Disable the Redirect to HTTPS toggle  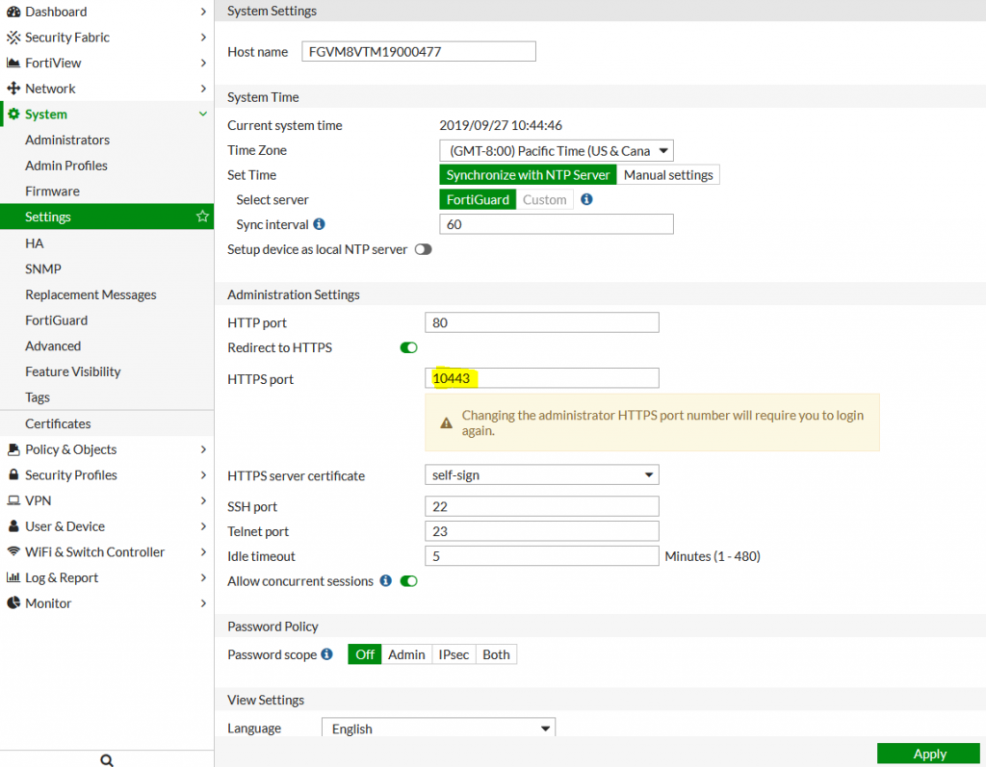pos(408,347)
